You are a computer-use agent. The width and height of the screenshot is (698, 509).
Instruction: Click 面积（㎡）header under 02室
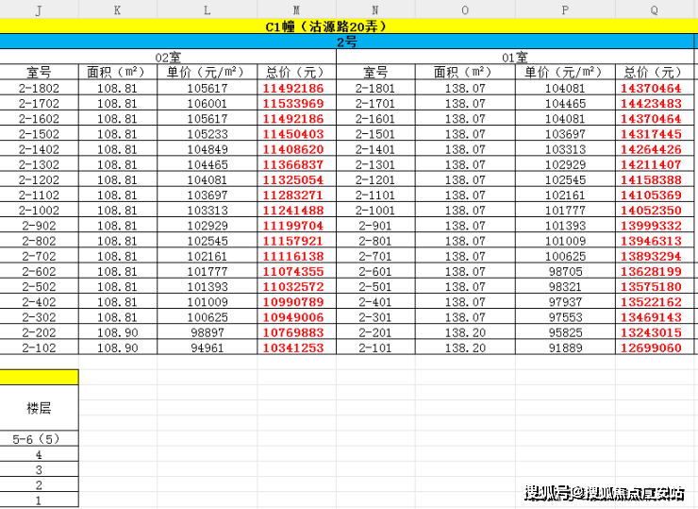point(118,72)
